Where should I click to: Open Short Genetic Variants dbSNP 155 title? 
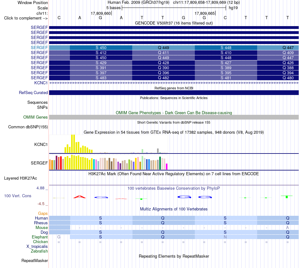click(x=174, y=122)
